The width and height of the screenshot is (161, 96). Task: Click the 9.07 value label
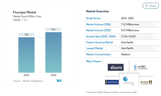point(53,29)
